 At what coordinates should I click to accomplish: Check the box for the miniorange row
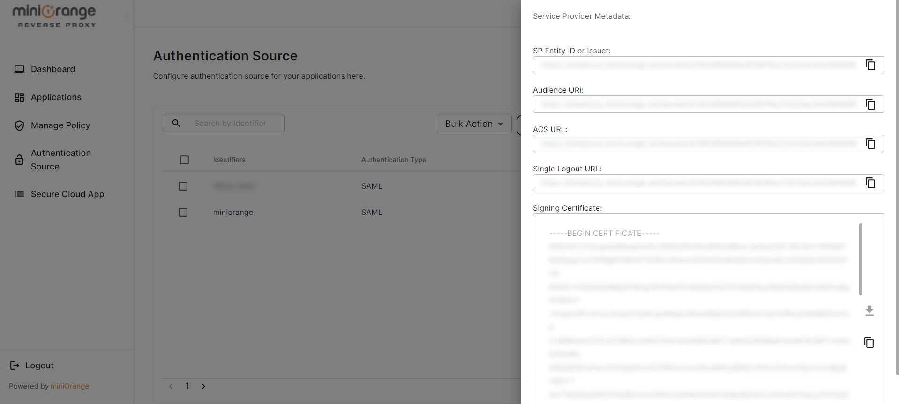[183, 213]
